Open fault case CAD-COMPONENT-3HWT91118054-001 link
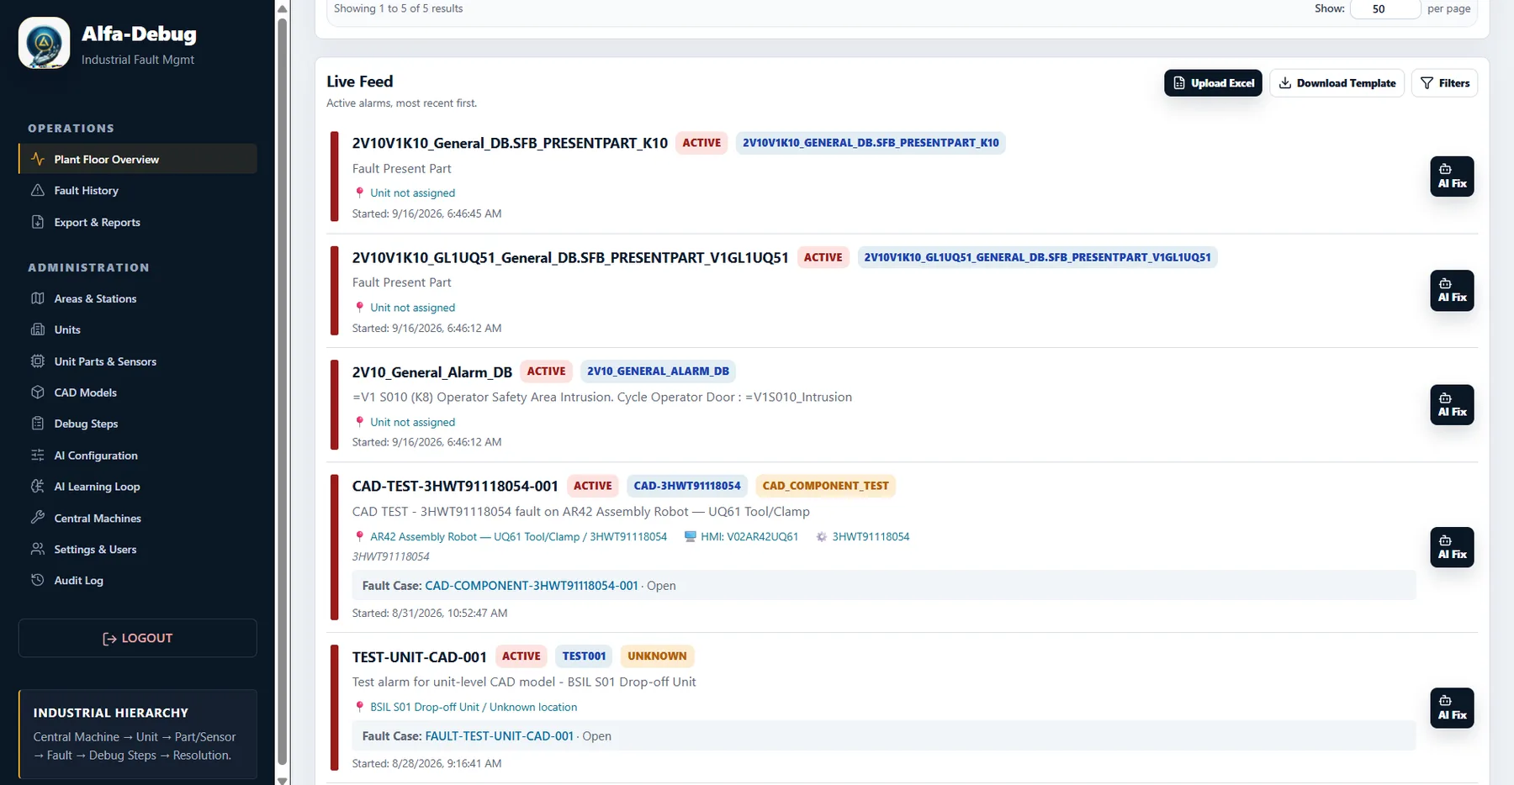The height and width of the screenshot is (785, 1514). coord(532,586)
